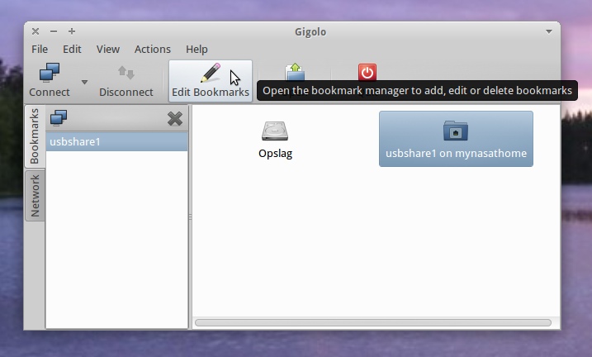This screenshot has height=357, width=592.
Task: Click the horizontal scrollbar
Action: click(x=373, y=322)
